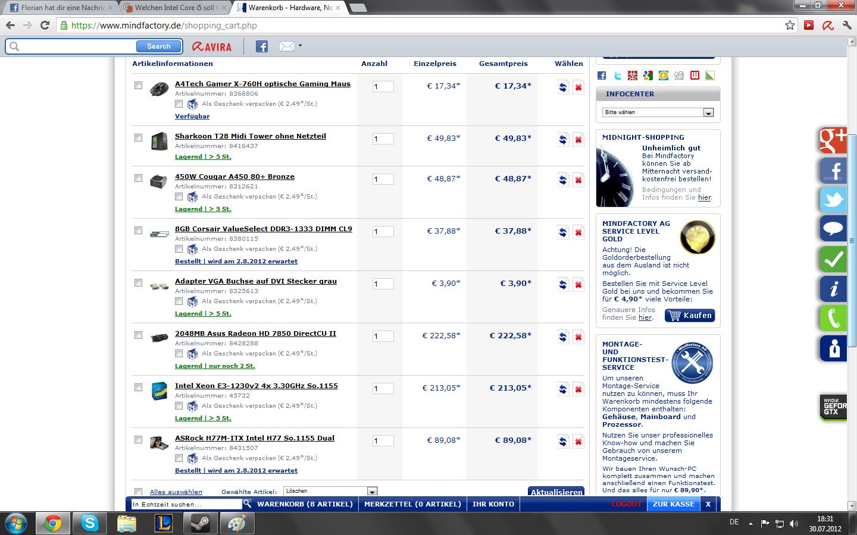
Task: Open the Twitter side share button
Action: click(833, 200)
